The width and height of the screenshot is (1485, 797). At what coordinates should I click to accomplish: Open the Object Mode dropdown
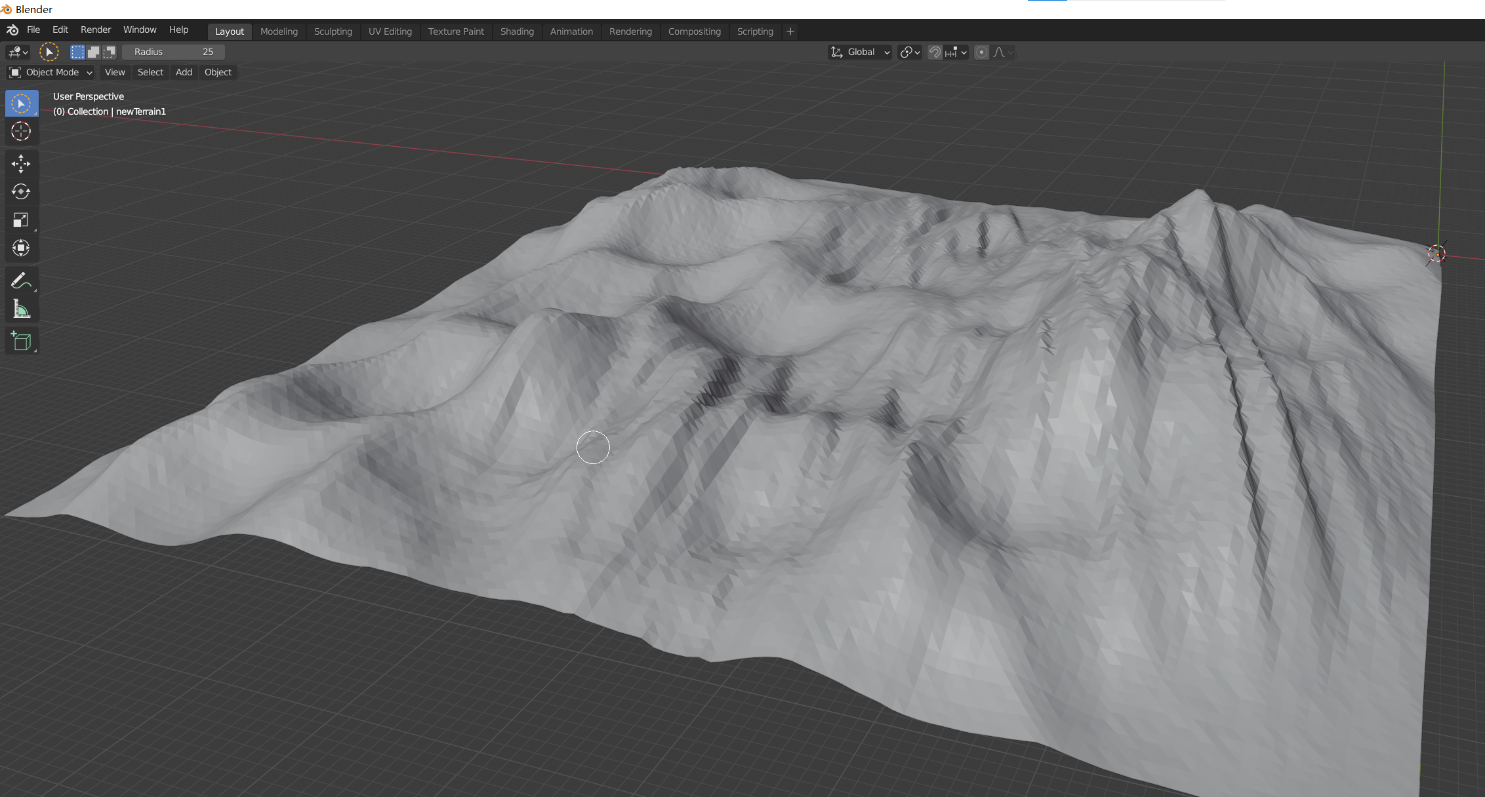pos(50,72)
